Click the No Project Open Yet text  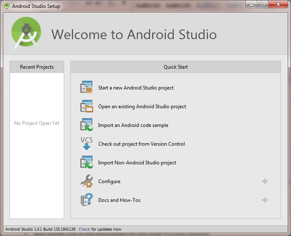click(x=37, y=123)
